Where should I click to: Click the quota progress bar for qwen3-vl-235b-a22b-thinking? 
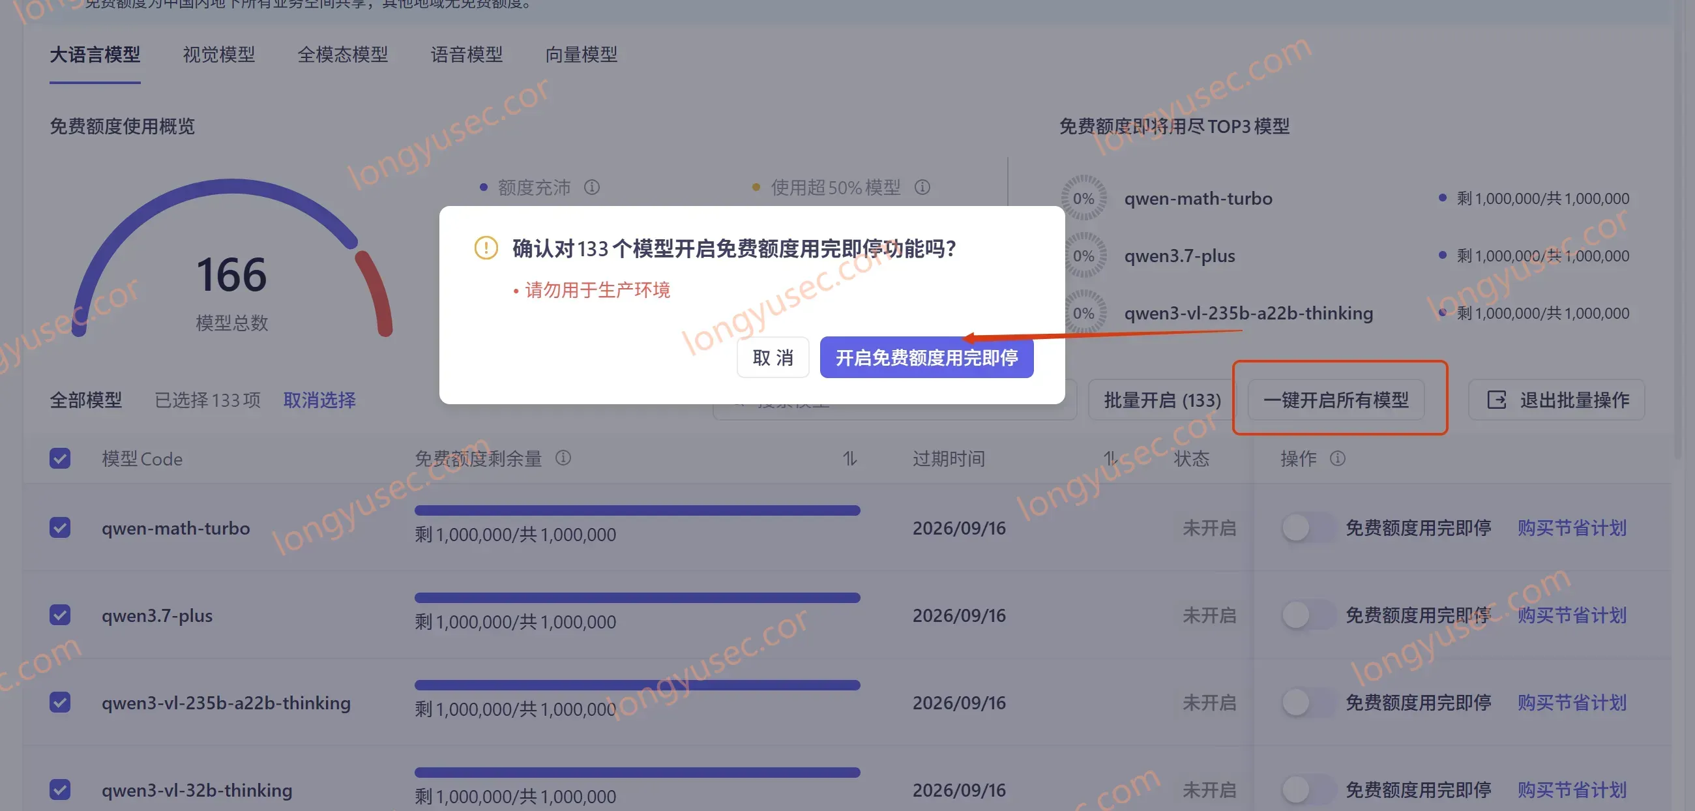[637, 685]
